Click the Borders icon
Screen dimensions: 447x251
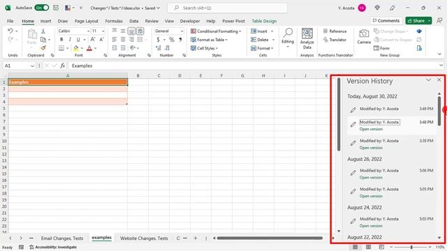click(x=61, y=48)
